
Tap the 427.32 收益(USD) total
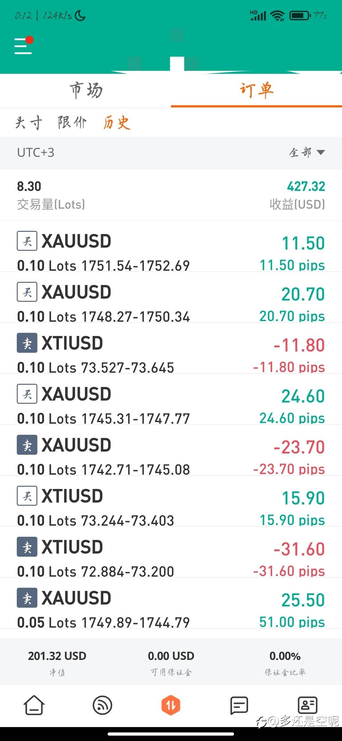pyautogui.click(x=297, y=195)
